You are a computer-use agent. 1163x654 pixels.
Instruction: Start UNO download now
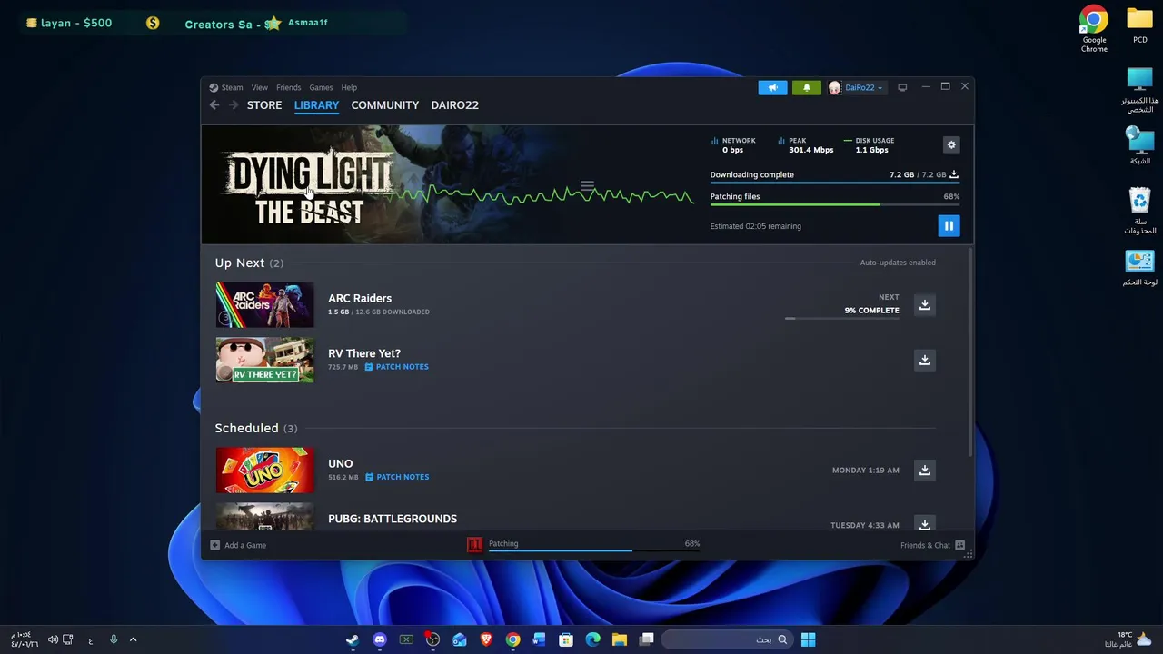[x=924, y=471]
